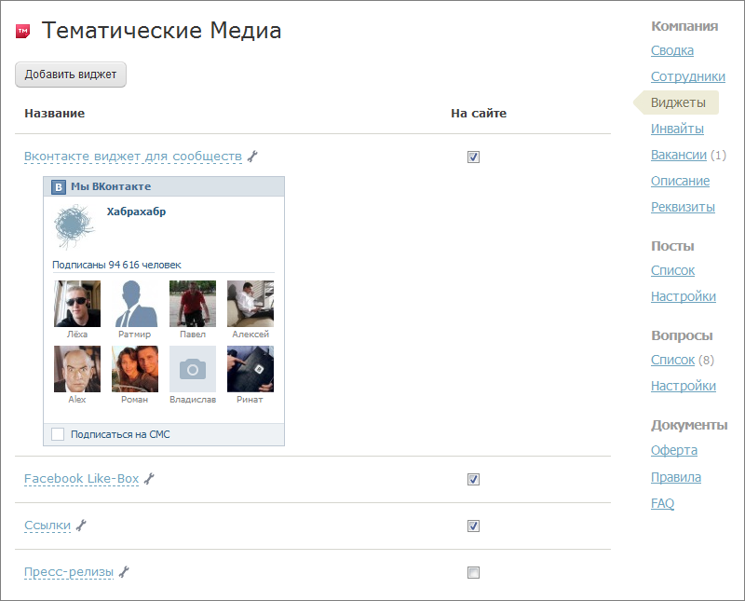
Task: Disable the На сайте checkbox for Facebook Like-Box
Action: pyautogui.click(x=473, y=478)
